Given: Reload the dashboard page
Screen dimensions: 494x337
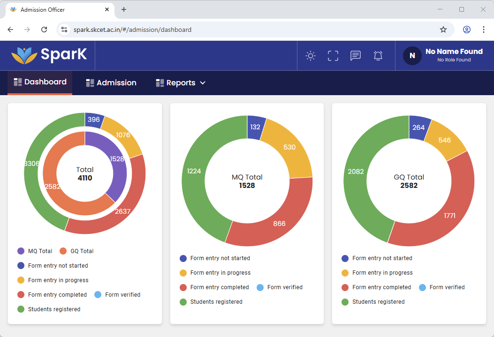Looking at the screenshot, I should tap(44, 30).
